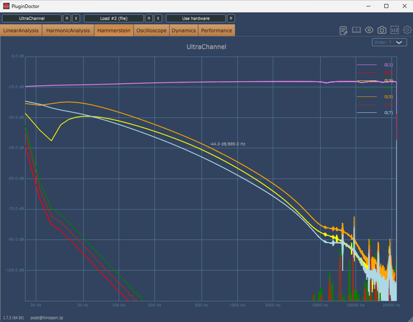Toggle M button next to UltraChannel
This screenshot has width=413, height=322.
coord(67,19)
